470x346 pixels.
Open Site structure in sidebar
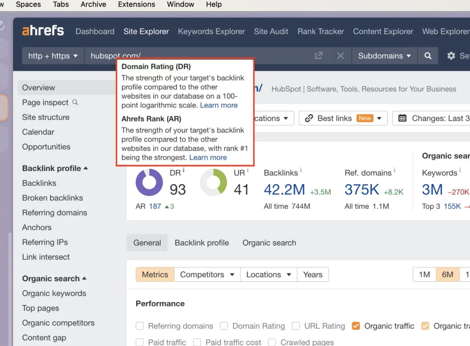46,117
